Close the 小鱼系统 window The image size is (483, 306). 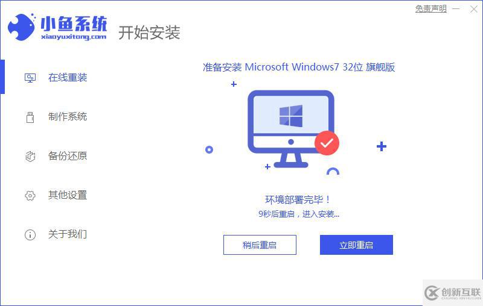click(x=474, y=9)
